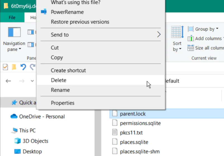Click the Undo arrow in quick access toolbar

click(x=23, y=67)
